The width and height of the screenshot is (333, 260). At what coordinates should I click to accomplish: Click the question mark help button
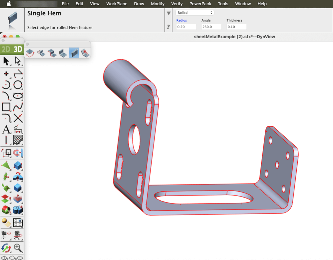(x=168, y=27)
